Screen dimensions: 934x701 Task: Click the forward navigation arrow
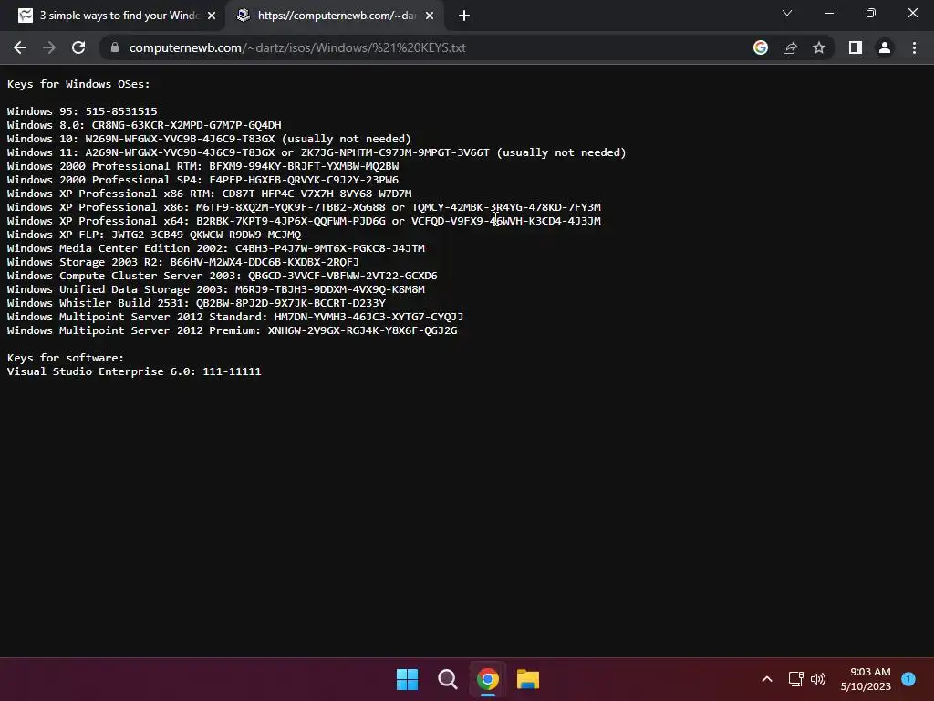[x=49, y=47]
